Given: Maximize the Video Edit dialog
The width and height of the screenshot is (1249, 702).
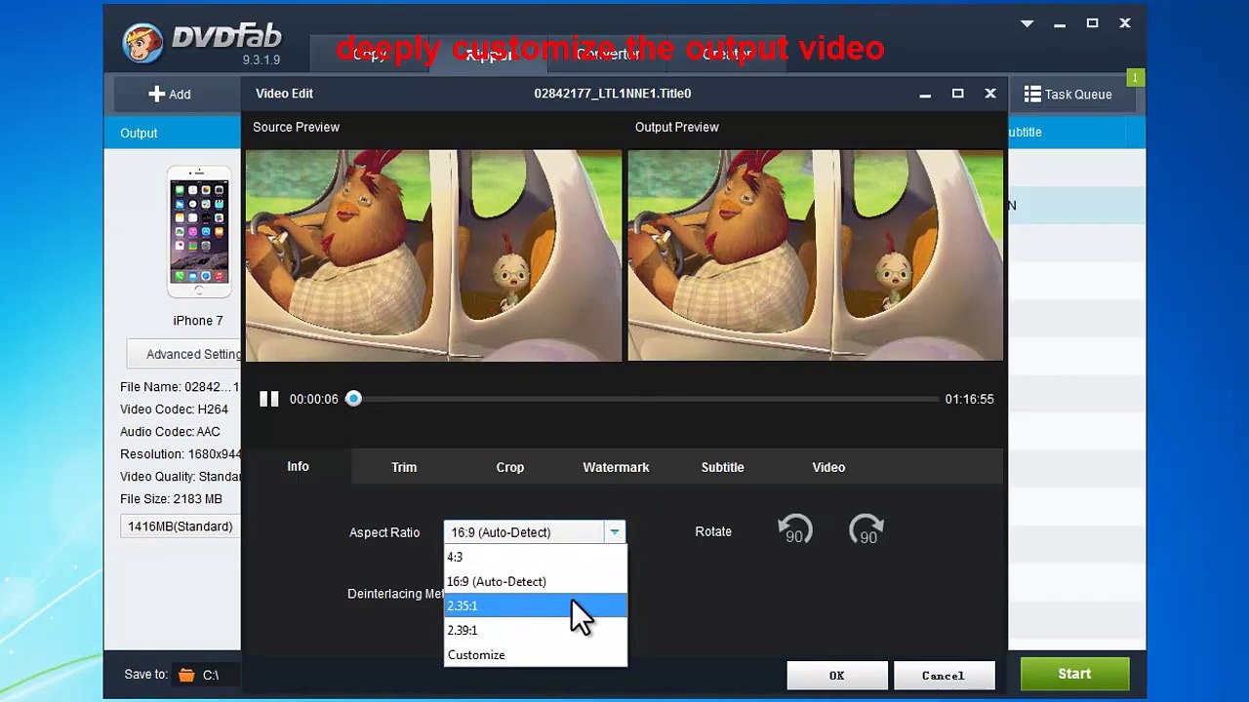Looking at the screenshot, I should point(957,94).
